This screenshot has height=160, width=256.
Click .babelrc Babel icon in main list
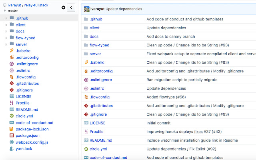86,62
